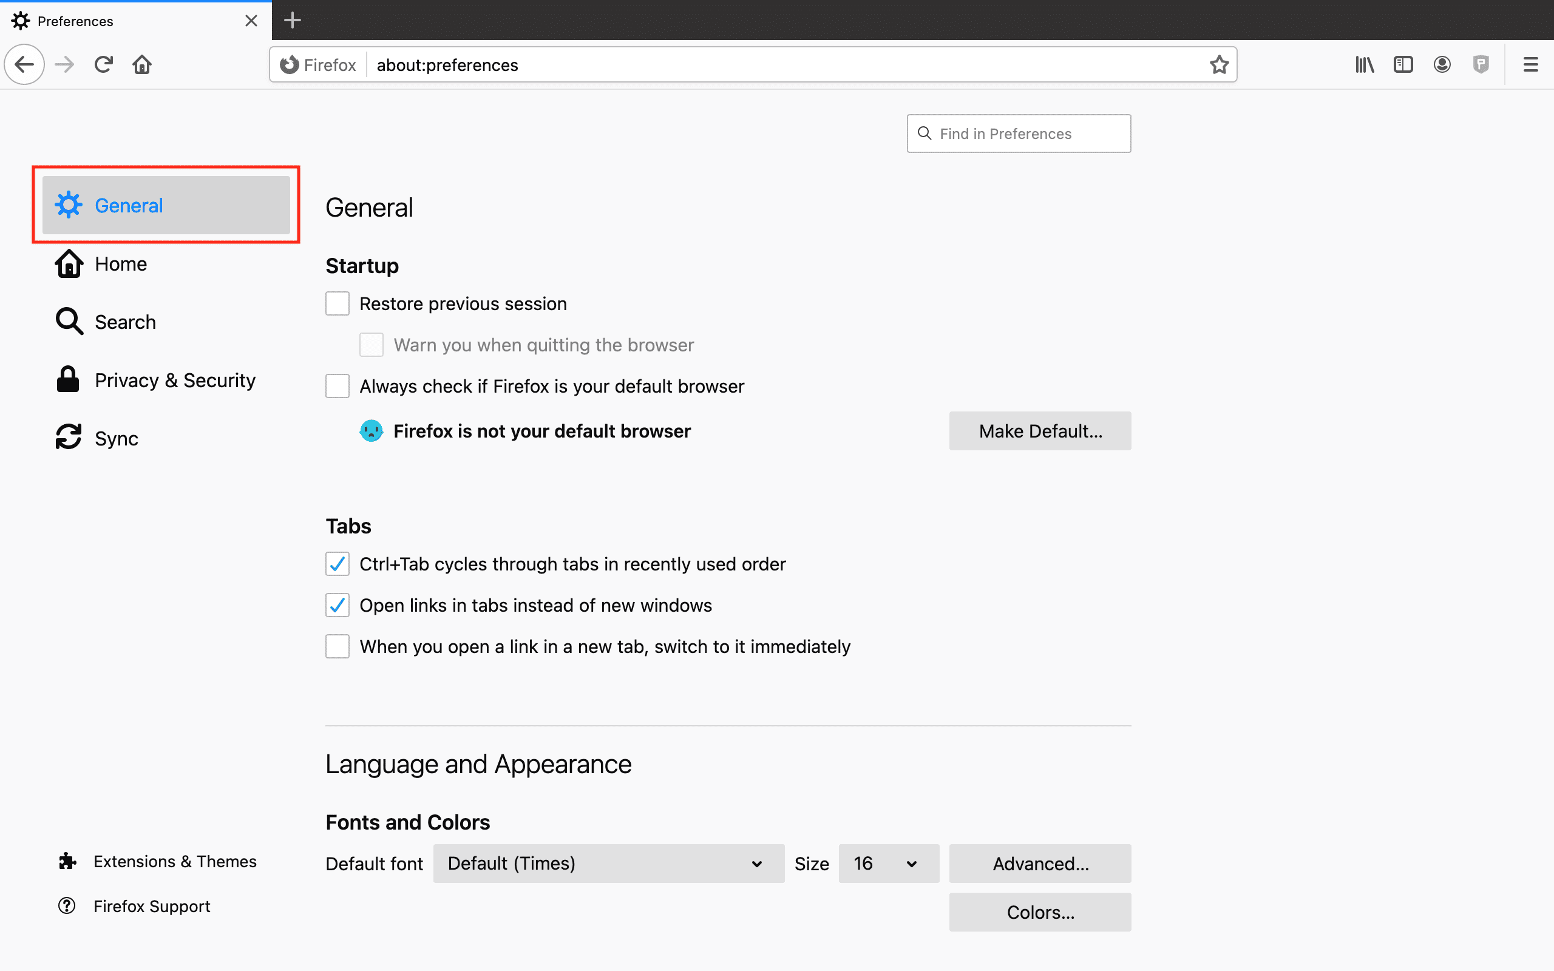The height and width of the screenshot is (971, 1554).
Task: Open the hamburger menu
Action: 1531,64
